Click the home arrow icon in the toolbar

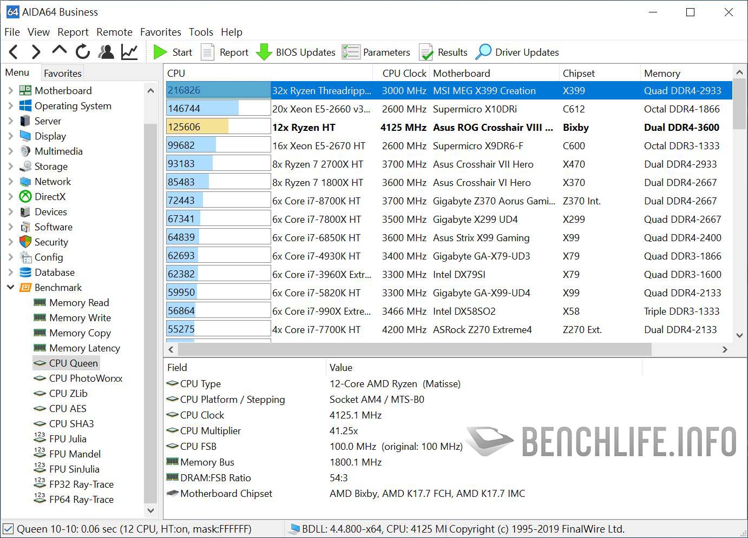click(x=60, y=52)
